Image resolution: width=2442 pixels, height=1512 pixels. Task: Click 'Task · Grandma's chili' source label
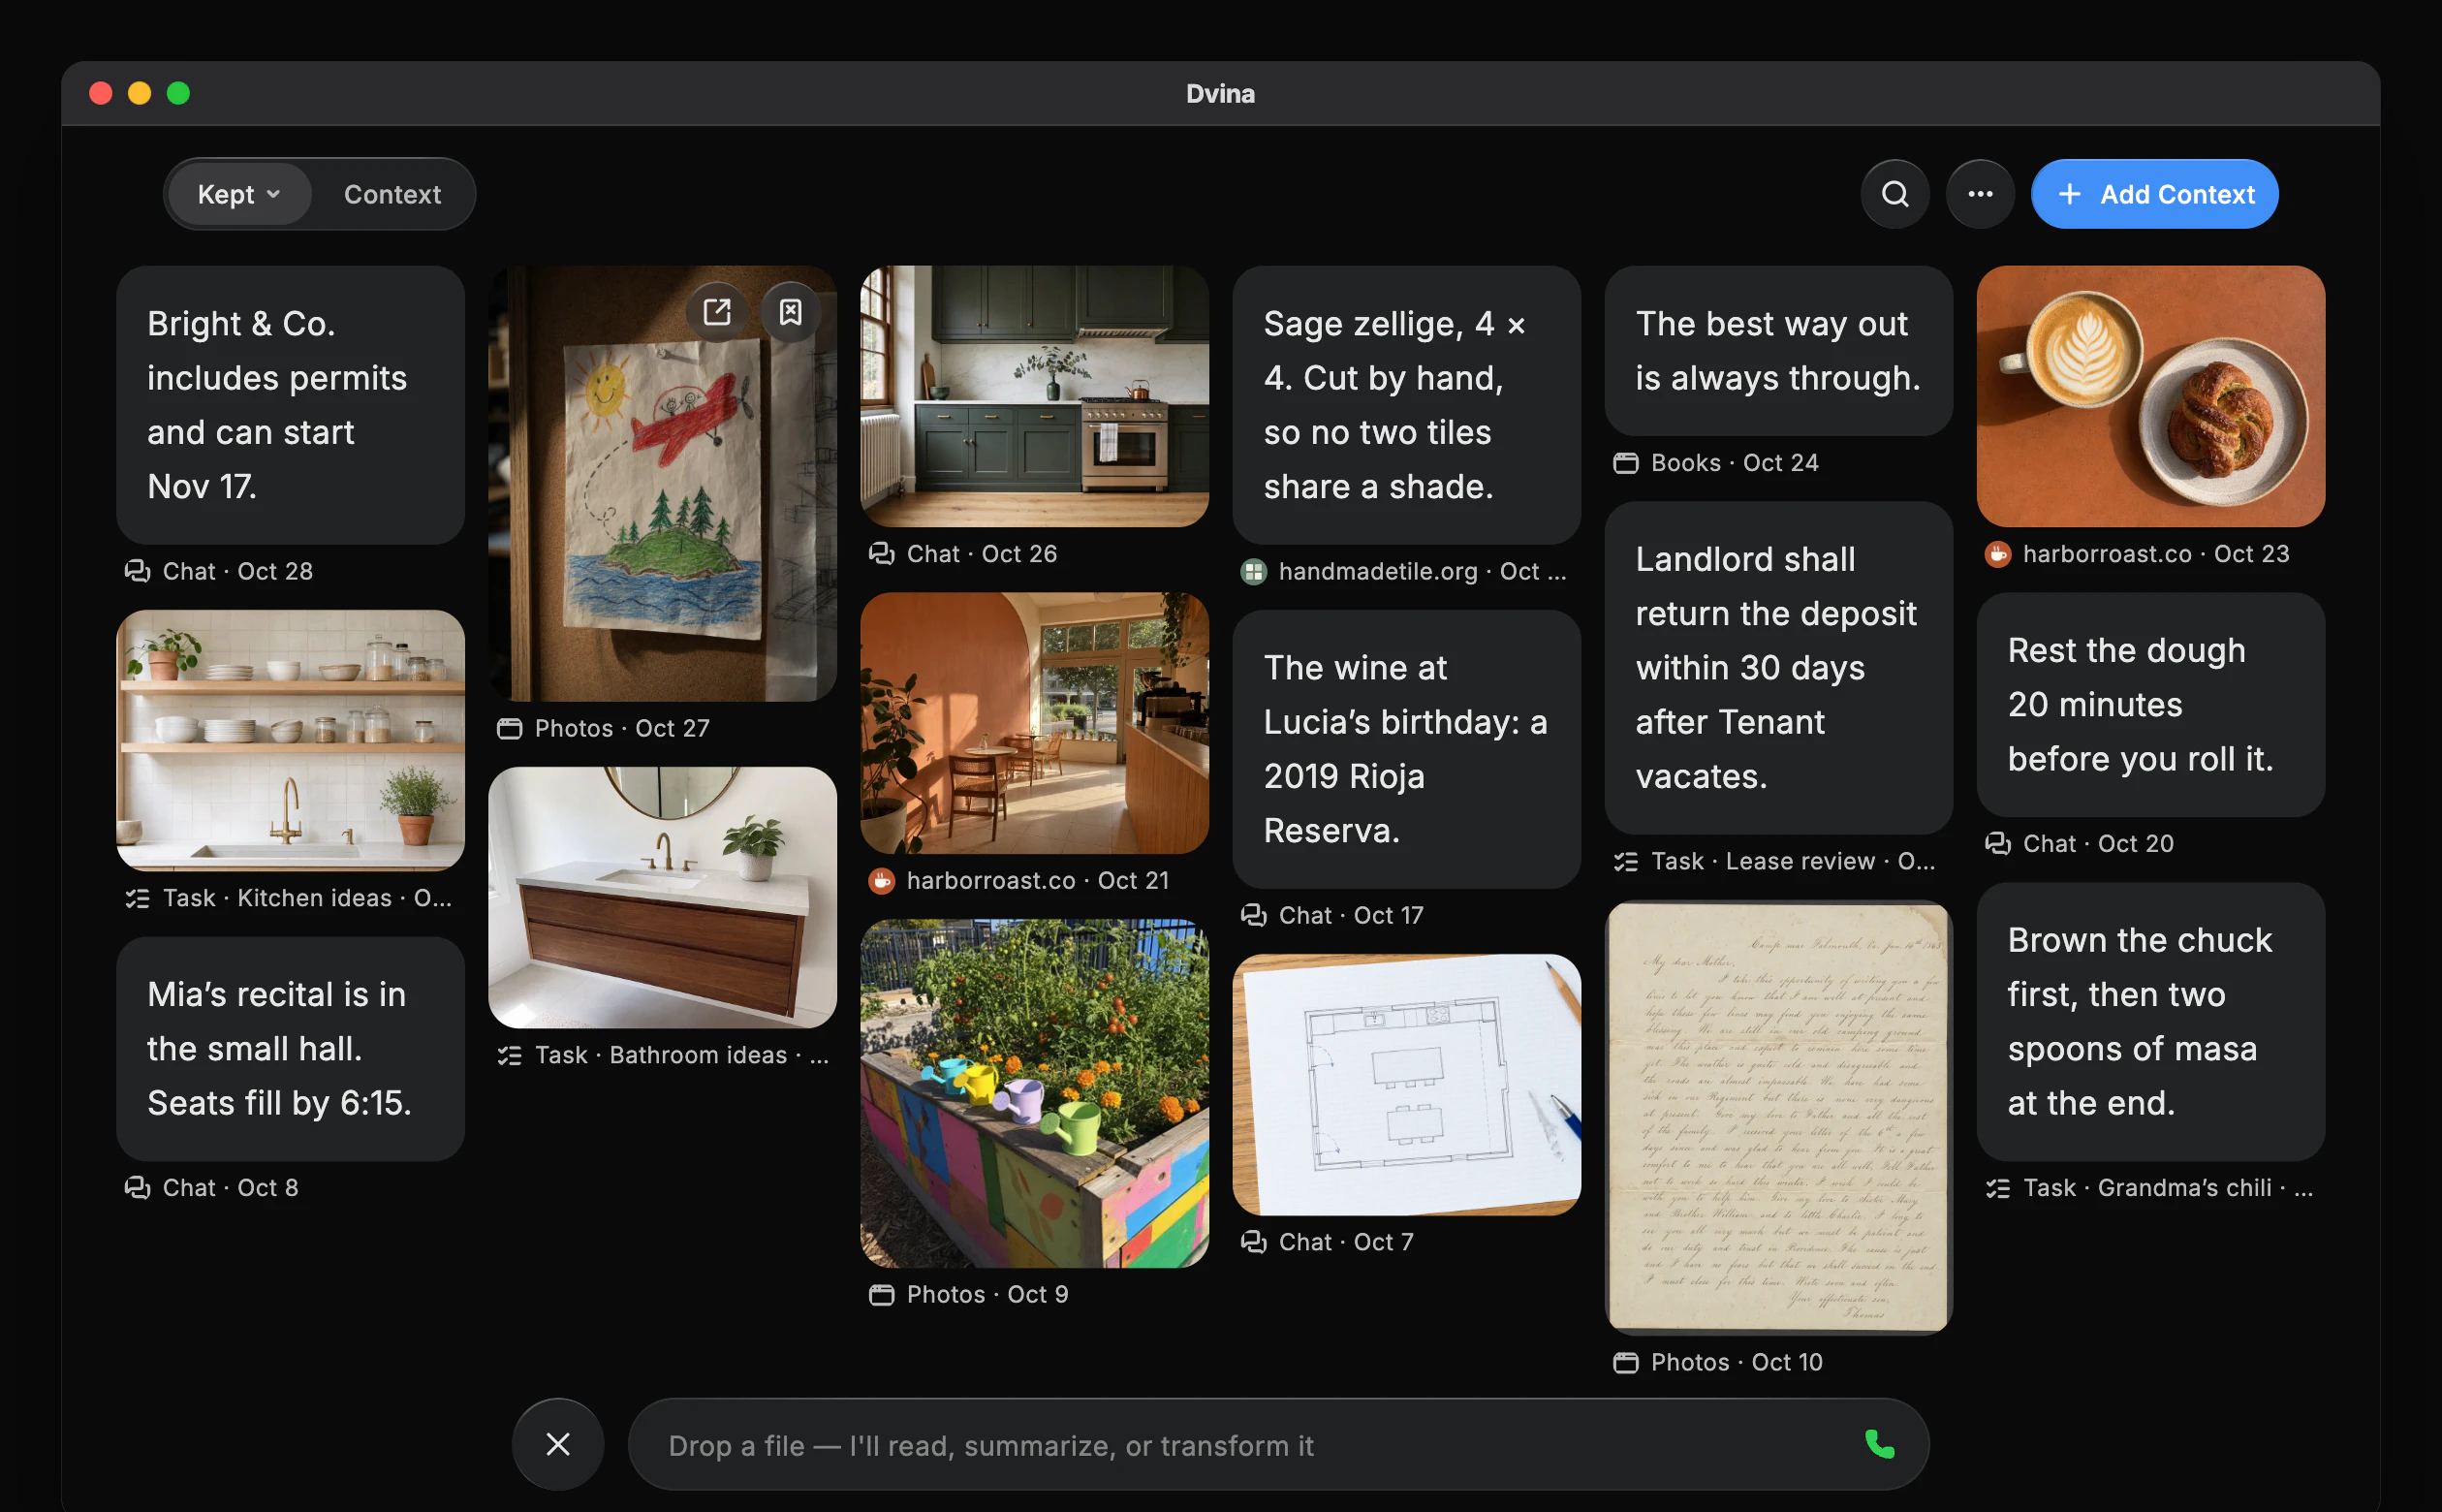(2149, 1188)
